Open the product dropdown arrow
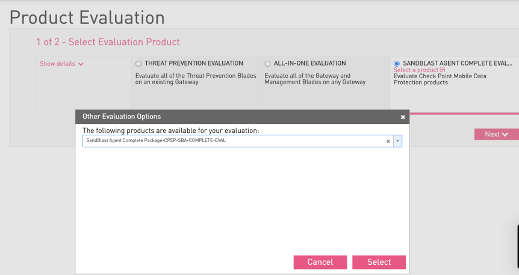 point(397,141)
